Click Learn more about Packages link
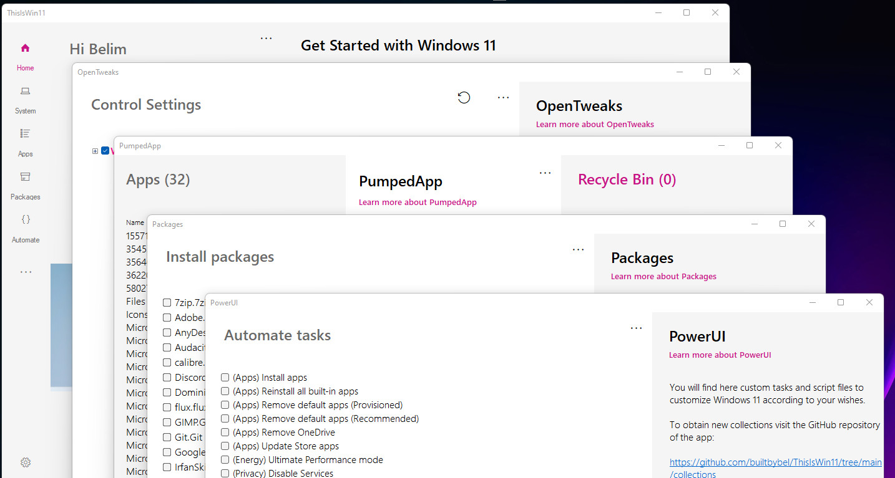 [x=663, y=277]
